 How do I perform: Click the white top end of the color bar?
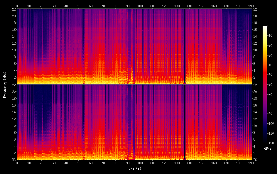(x=265, y=27)
